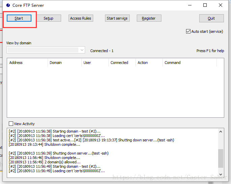Click log line '2 domain(s) allowed...'

click(x=45, y=162)
